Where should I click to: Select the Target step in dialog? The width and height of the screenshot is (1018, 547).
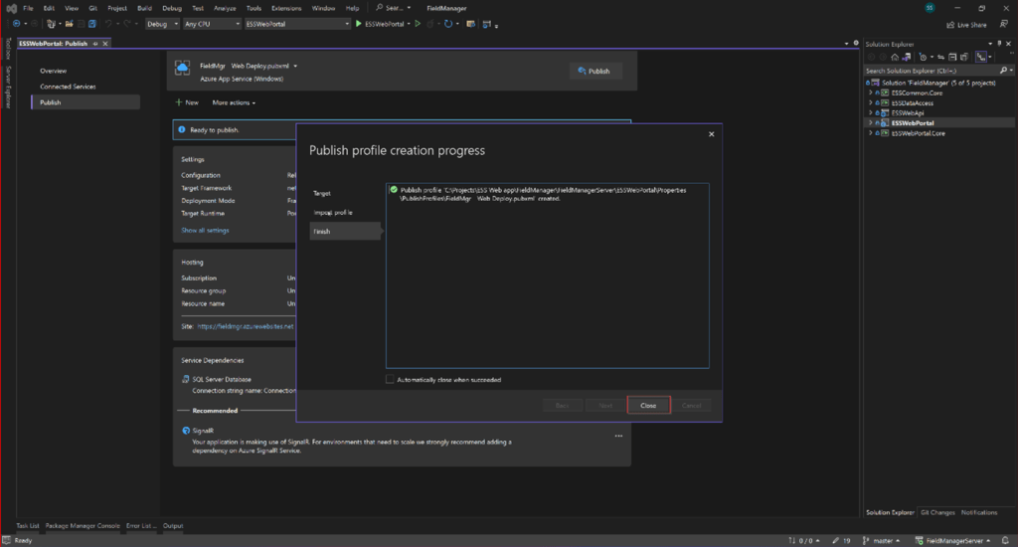322,193
